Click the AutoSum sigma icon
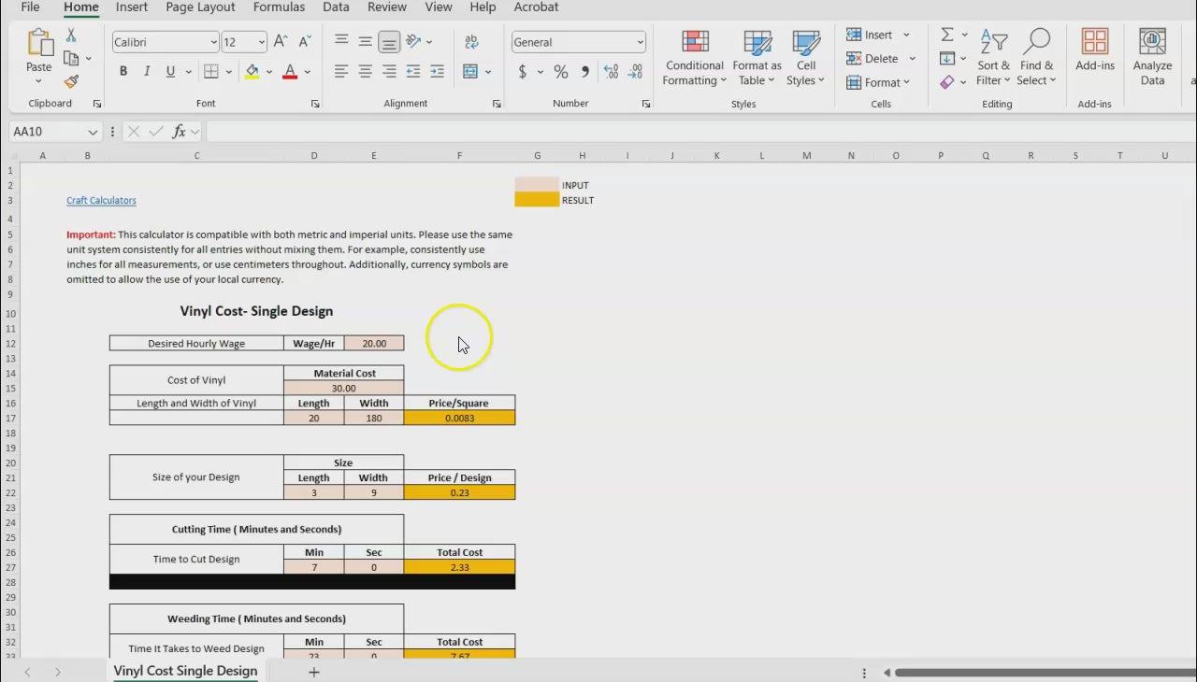 click(x=947, y=35)
